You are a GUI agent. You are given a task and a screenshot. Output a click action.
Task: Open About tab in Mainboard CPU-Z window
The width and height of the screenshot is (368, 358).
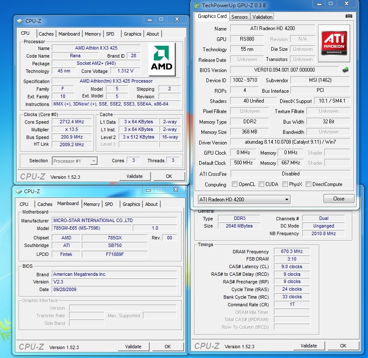point(151,204)
